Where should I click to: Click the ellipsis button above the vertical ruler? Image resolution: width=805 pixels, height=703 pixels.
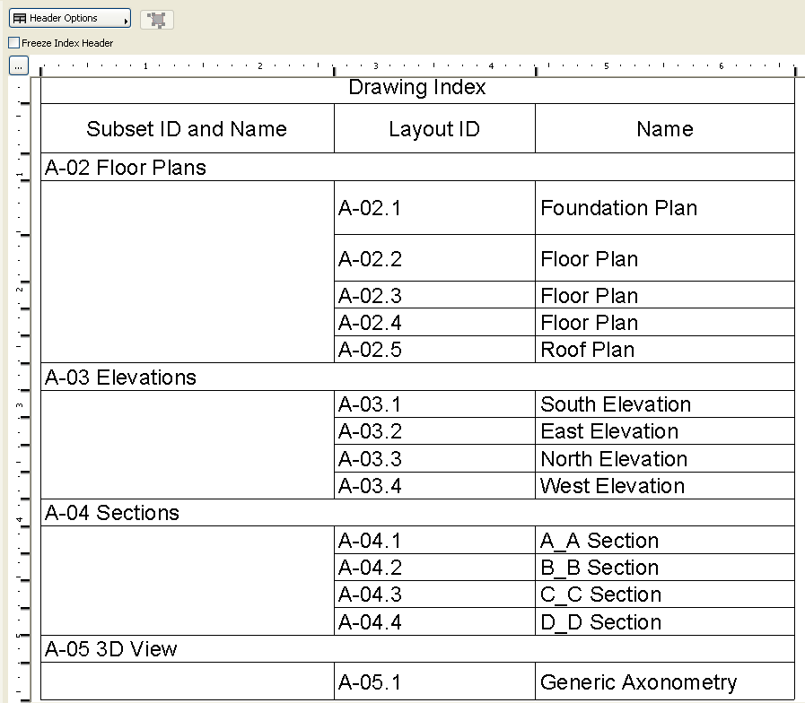coord(19,64)
